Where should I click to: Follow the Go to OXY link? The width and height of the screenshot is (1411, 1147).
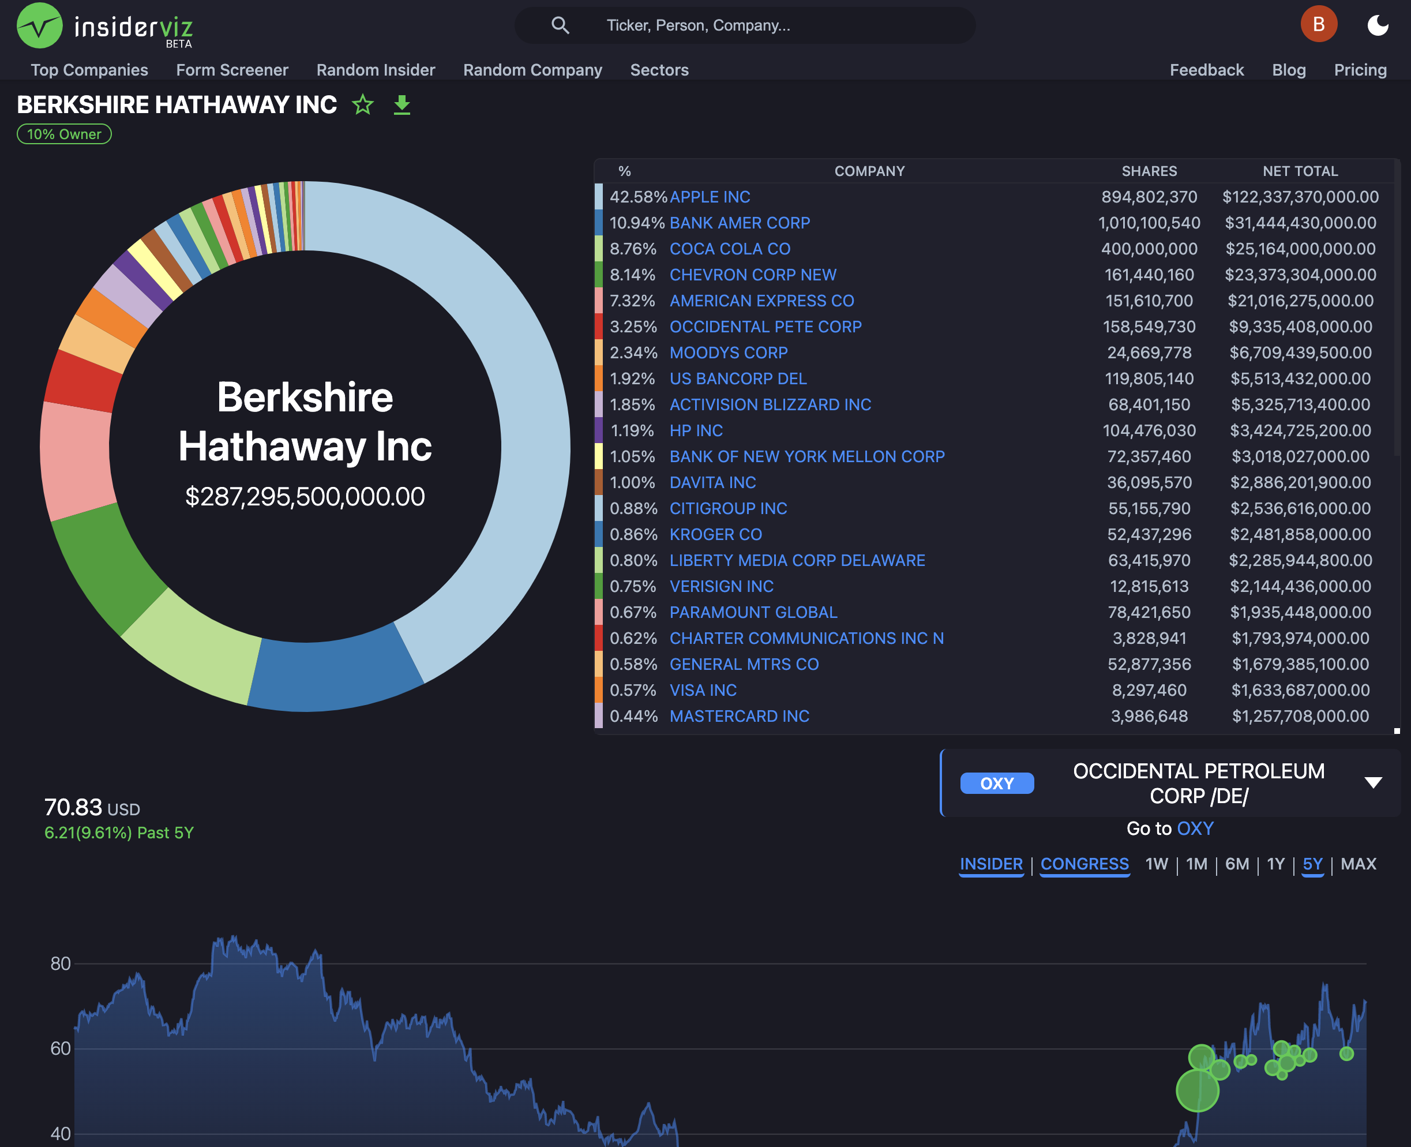coord(1195,829)
